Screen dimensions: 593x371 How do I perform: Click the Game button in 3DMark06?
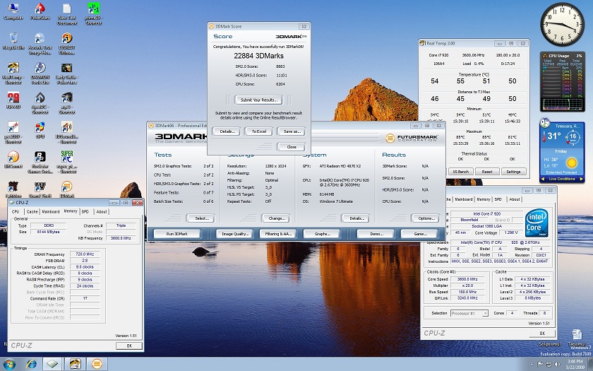[419, 234]
